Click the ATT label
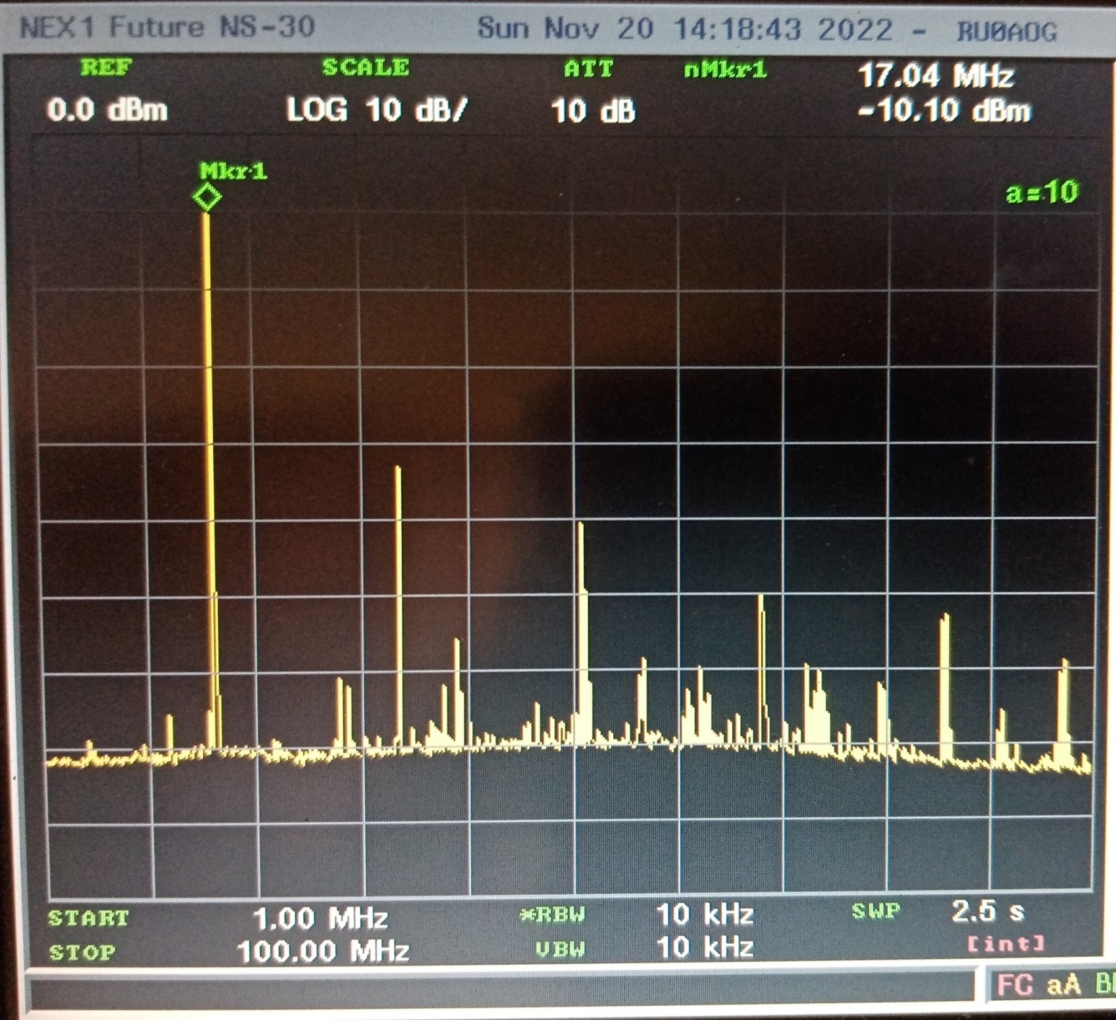This screenshot has width=1116, height=1020. tap(588, 68)
